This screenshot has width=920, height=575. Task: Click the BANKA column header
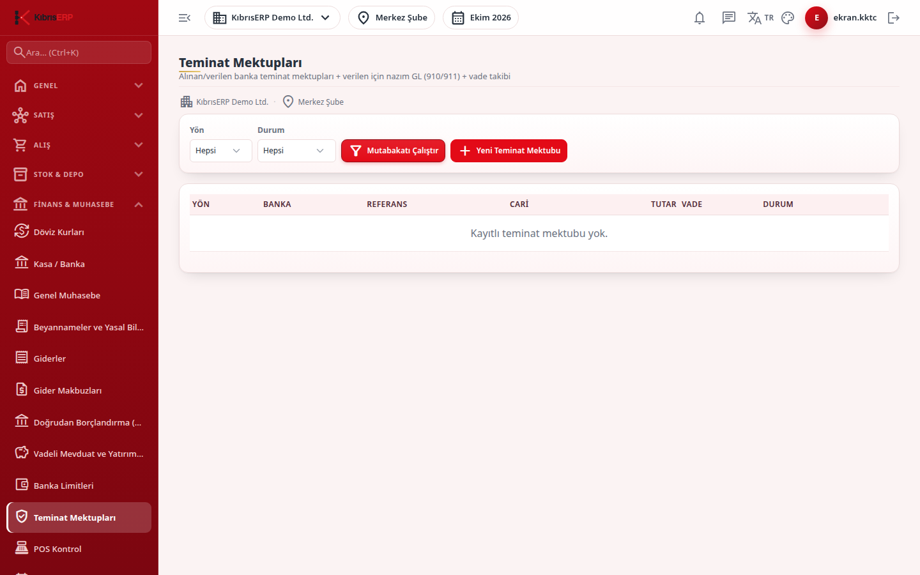[x=277, y=204]
